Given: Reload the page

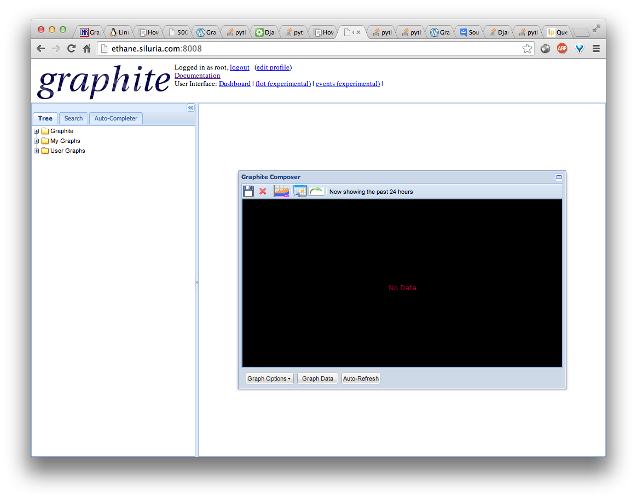Looking at the screenshot, I should click(72, 49).
